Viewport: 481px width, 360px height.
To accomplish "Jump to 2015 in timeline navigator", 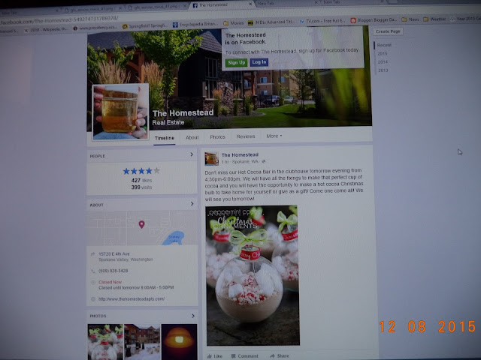I will tap(383, 53).
